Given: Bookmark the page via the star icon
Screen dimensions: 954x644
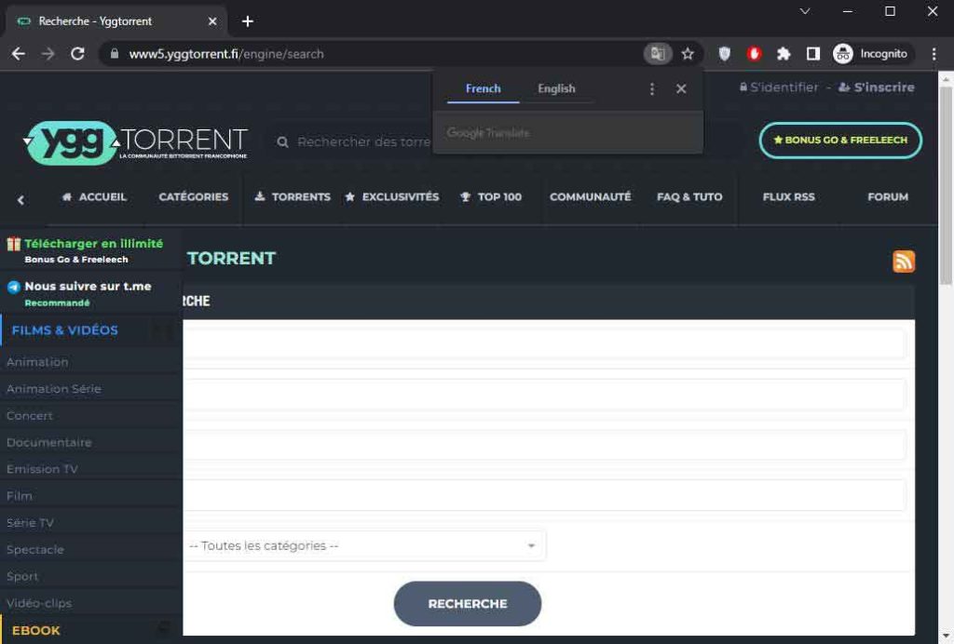Looking at the screenshot, I should click(x=688, y=54).
